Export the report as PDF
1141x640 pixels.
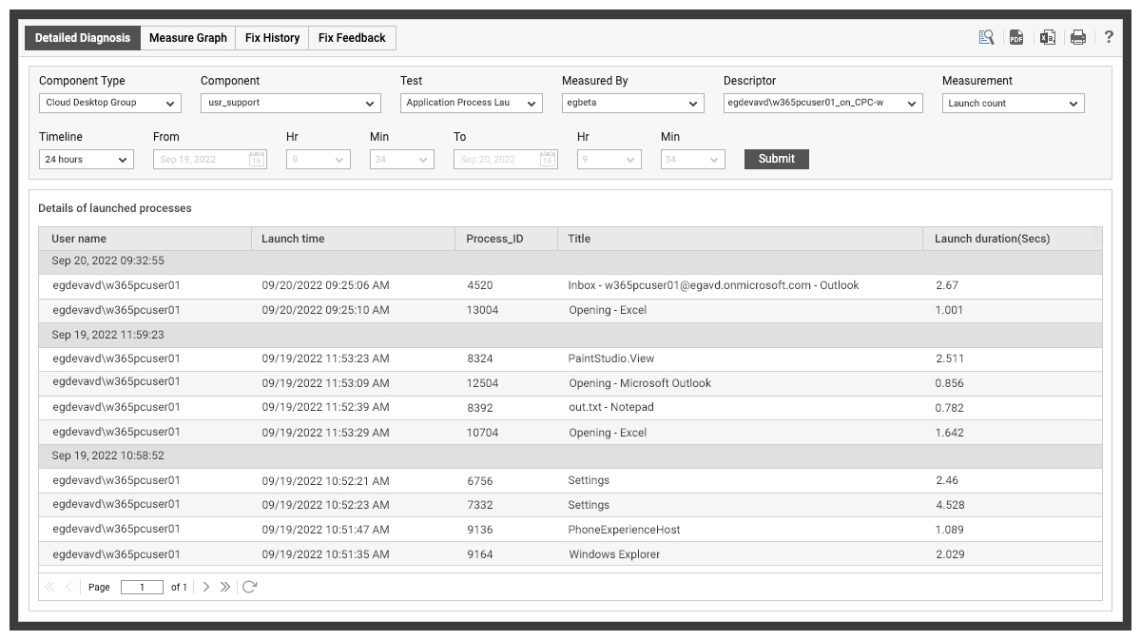coord(1016,37)
